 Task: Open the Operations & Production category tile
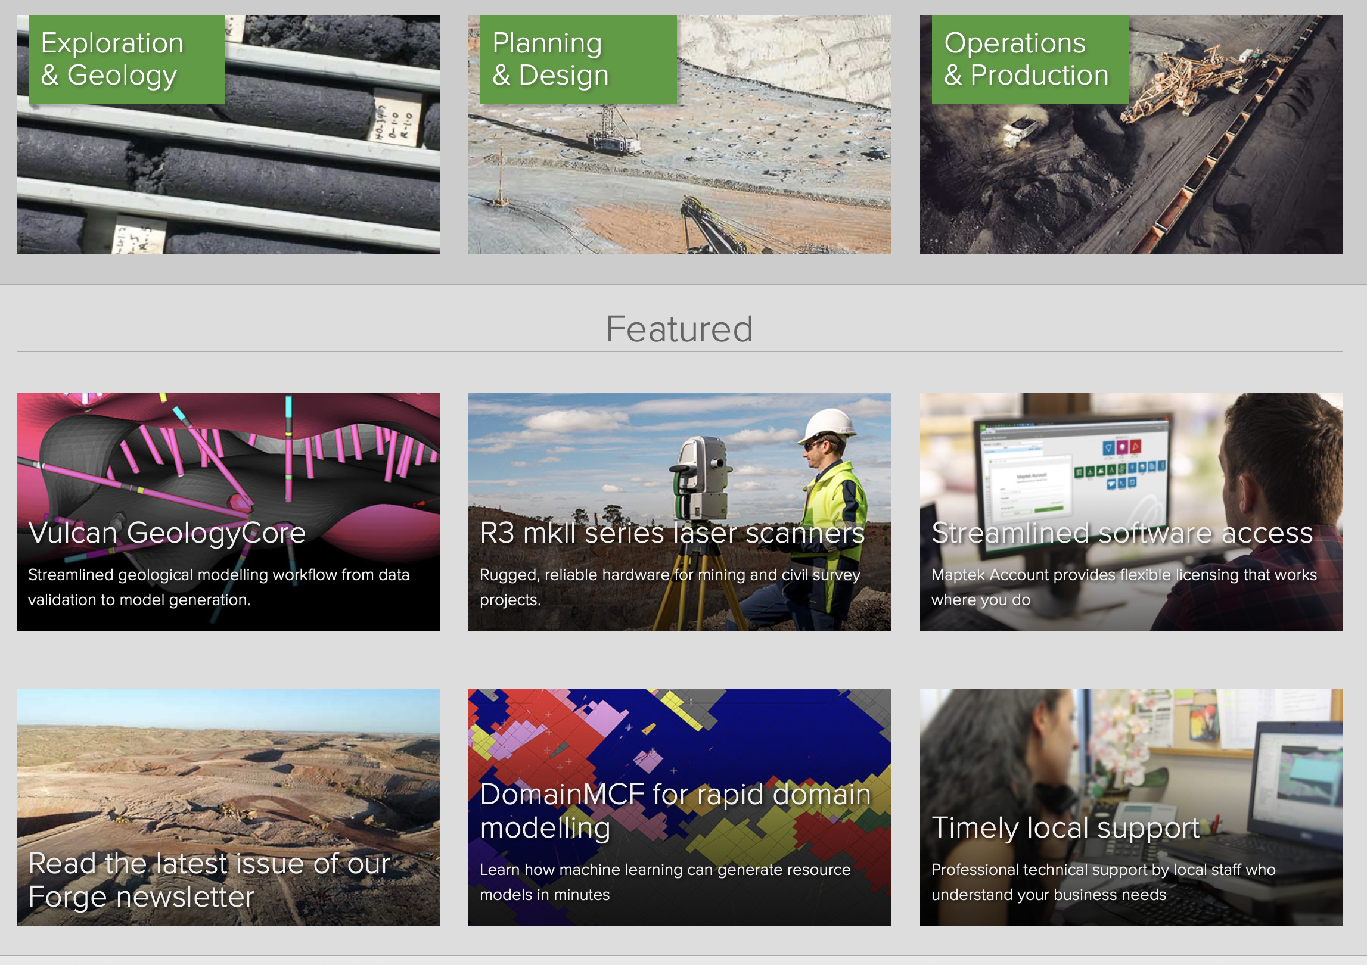(1131, 179)
